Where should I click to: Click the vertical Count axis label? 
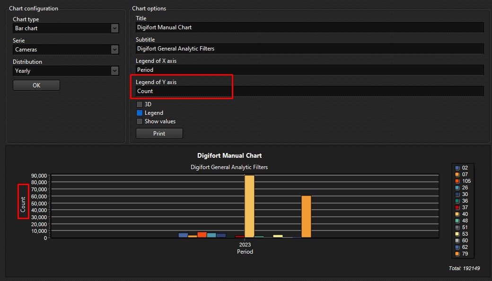(23, 204)
